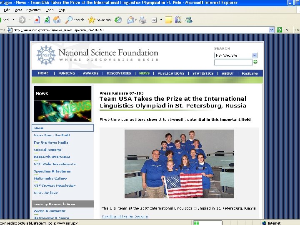Open NSF Current Newsletter link
Screen dimensions: 300x225
coord(55,185)
